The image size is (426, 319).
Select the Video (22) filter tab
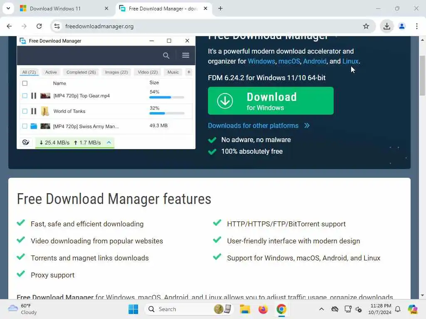pos(148,72)
